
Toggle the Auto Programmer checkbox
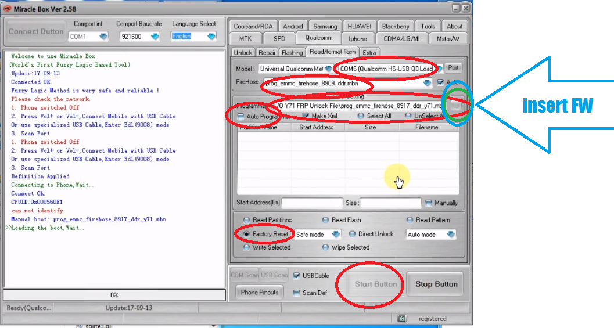[x=240, y=116]
